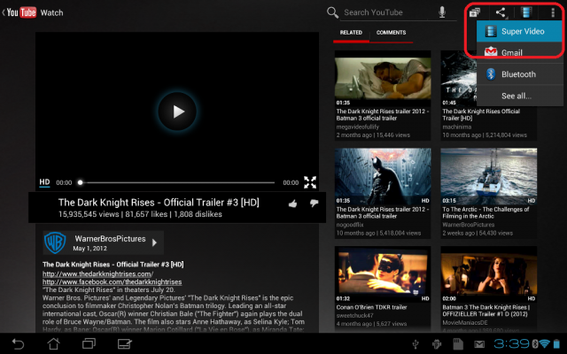Viewport: 567px width, 354px height.
Task: Tap the 3:39 clock
Action: click(512, 343)
